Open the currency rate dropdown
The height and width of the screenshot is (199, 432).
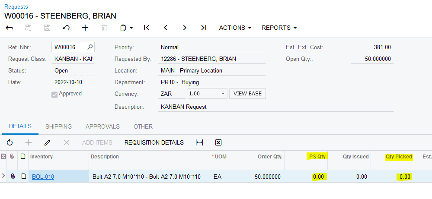(x=223, y=94)
